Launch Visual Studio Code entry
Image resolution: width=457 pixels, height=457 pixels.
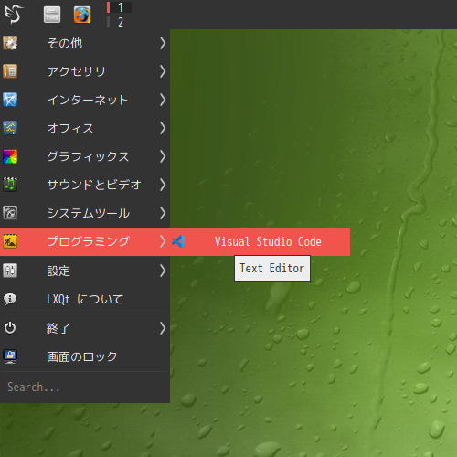260,241
